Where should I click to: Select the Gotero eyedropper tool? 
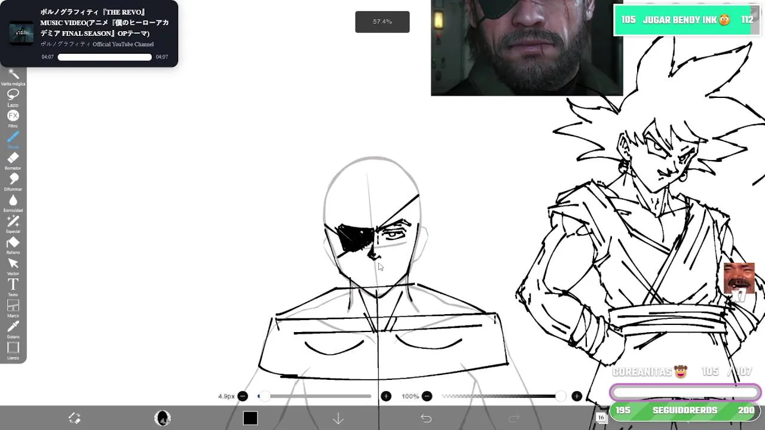tap(13, 329)
